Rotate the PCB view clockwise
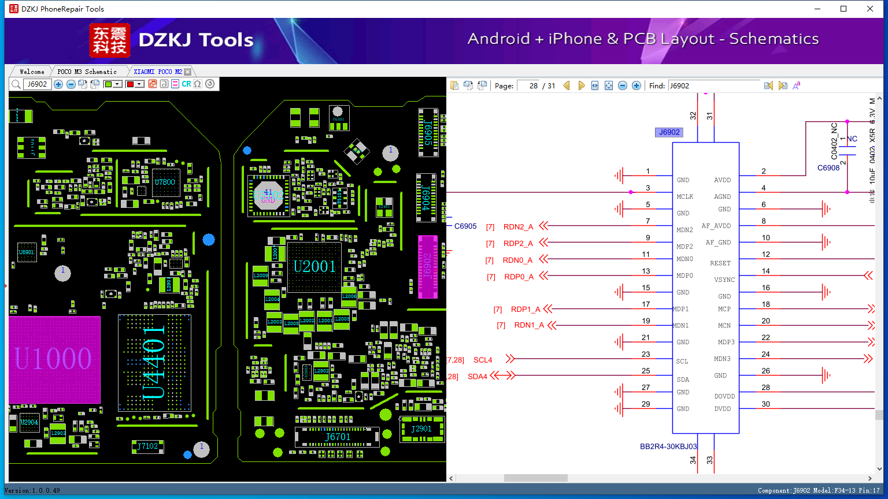This screenshot has width=888, height=499. [83, 84]
